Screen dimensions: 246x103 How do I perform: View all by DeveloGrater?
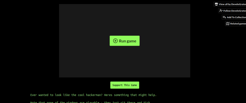pyautogui.click(x=230, y=4)
